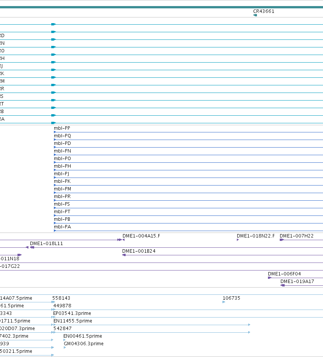Click the mbl-PJ feature label
323x357 pixels.
pos(61,174)
